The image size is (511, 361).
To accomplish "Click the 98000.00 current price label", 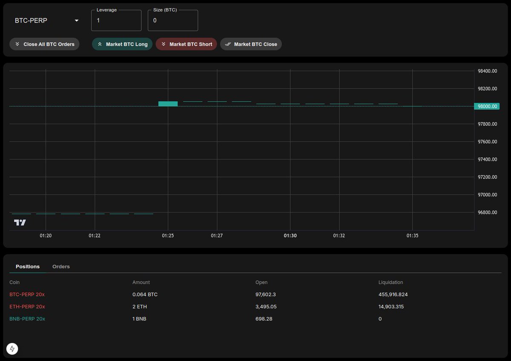I will [486, 106].
